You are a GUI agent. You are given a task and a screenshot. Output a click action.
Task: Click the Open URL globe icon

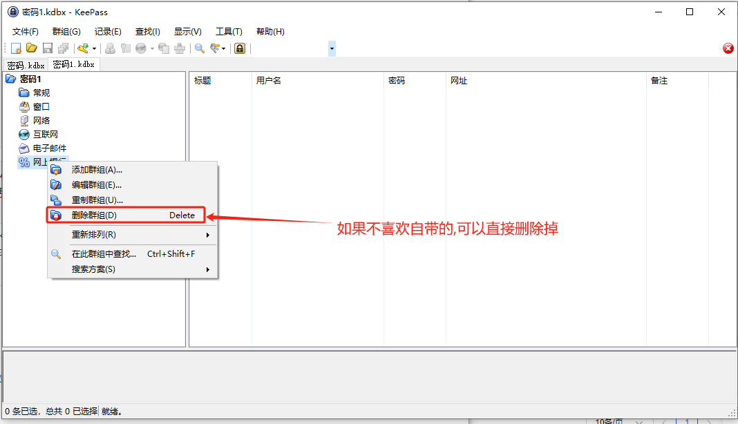141,48
